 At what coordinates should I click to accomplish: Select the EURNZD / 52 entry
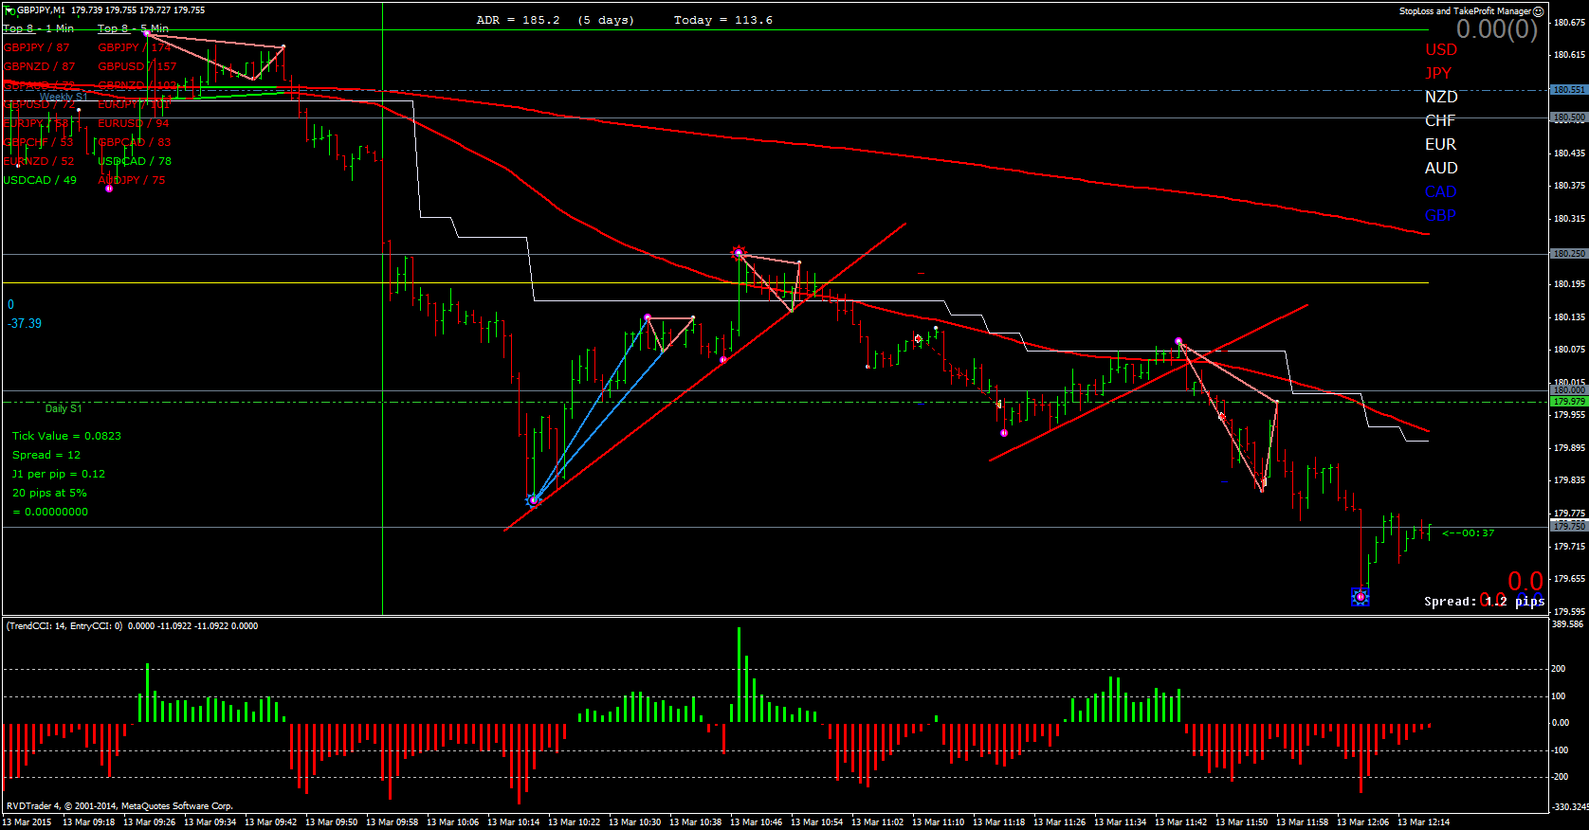[38, 161]
